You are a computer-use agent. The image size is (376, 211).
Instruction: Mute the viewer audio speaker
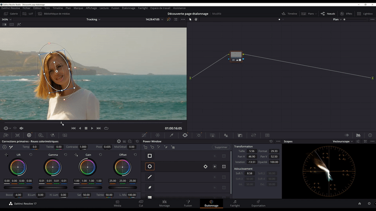click(22, 128)
